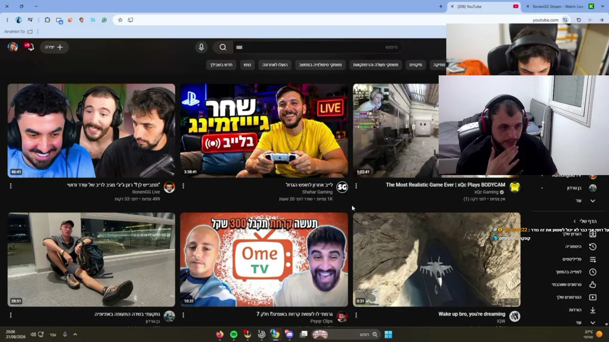Open the Ome TV video thumbnail

click(x=264, y=259)
